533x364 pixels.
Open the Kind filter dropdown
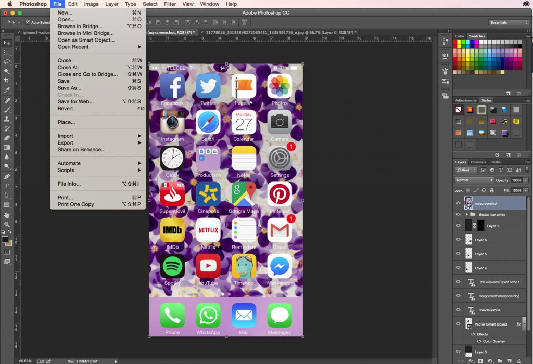[x=466, y=170]
